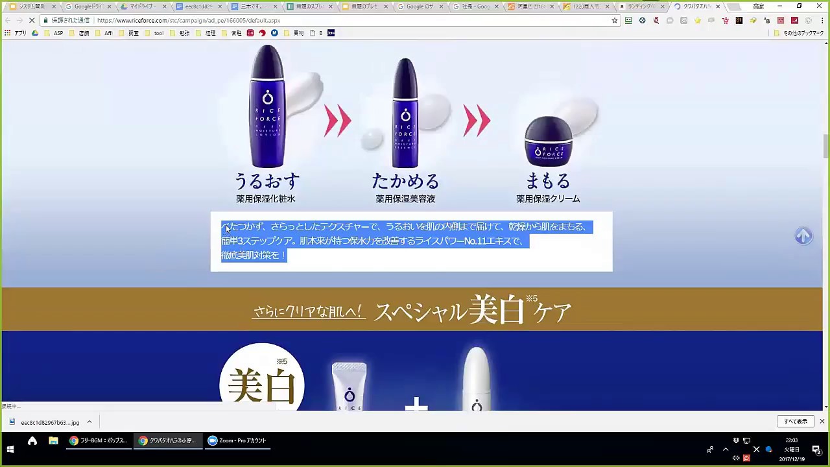Open the Zoom - Pro アカウント taskbar item
Screen dimensions: 830x467
pyautogui.click(x=237, y=441)
